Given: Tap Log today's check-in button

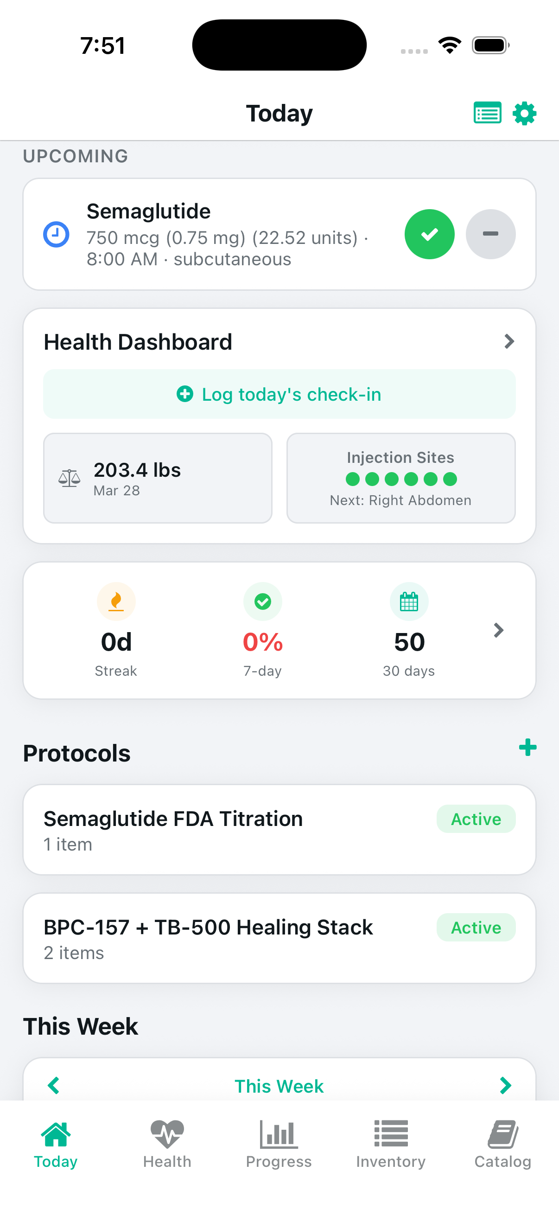Looking at the screenshot, I should pos(279,394).
